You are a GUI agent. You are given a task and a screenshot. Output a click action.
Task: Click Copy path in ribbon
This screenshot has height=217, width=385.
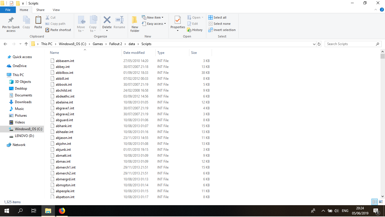pyautogui.click(x=56, y=24)
